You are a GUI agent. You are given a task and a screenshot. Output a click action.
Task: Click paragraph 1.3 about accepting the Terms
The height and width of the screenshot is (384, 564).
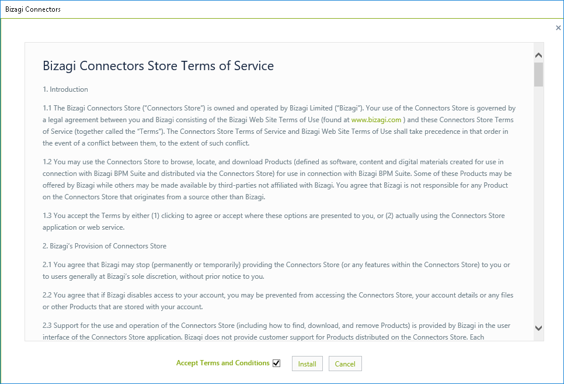pyautogui.click(x=274, y=222)
